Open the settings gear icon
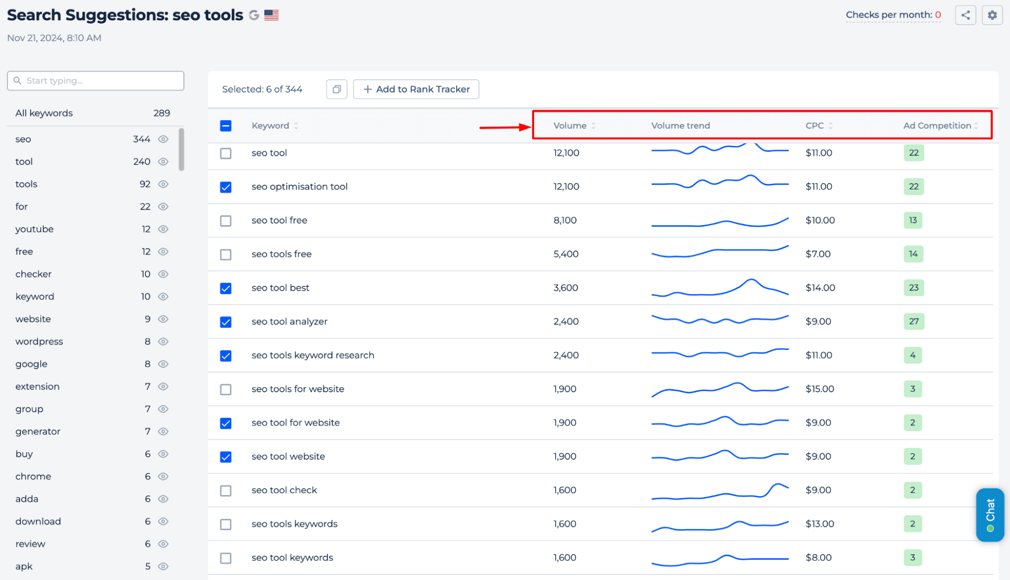The image size is (1010, 580). [992, 15]
